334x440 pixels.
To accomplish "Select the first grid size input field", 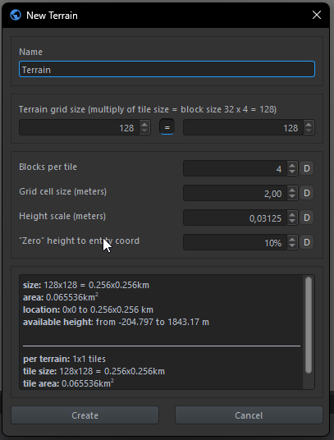I will pyautogui.click(x=79, y=128).
